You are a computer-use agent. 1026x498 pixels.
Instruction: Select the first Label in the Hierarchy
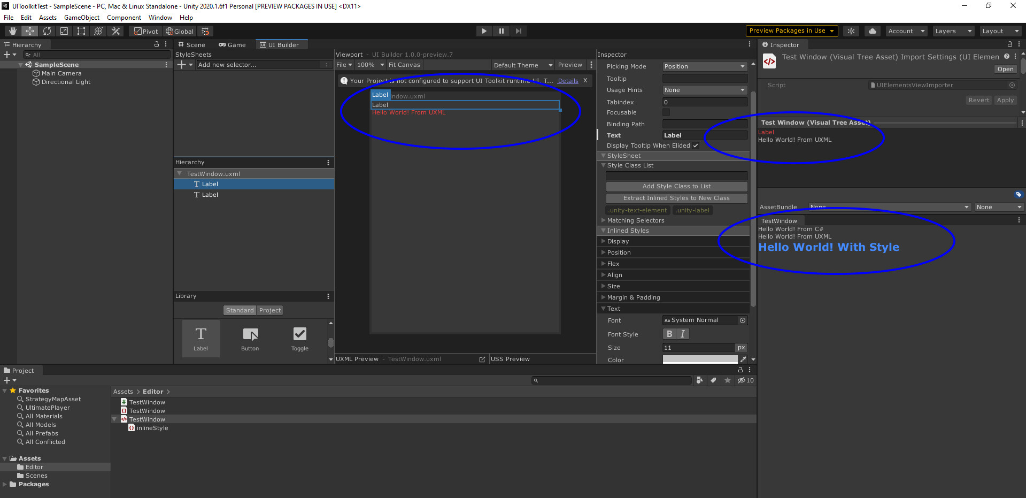point(210,183)
